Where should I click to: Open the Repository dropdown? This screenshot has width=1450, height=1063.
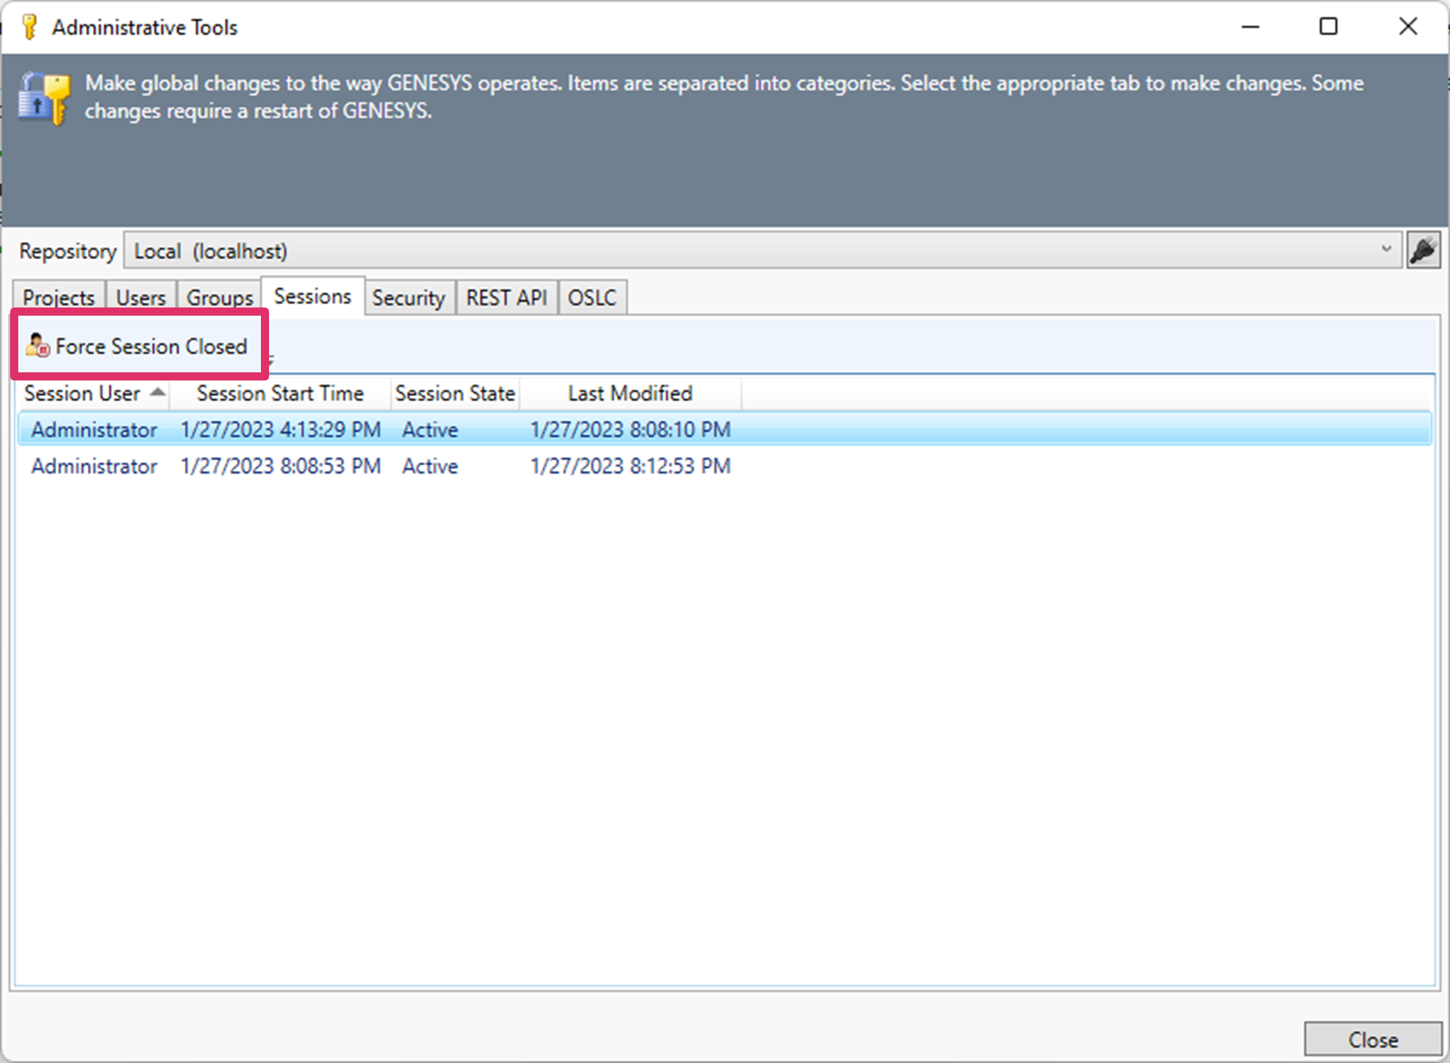pyautogui.click(x=1386, y=251)
